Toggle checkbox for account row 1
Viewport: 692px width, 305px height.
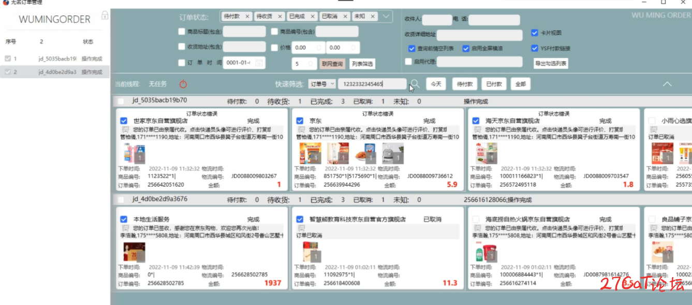[x=8, y=59]
